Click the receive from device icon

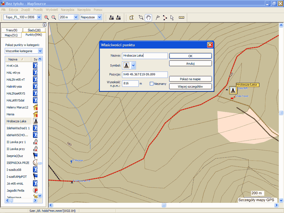118,17
